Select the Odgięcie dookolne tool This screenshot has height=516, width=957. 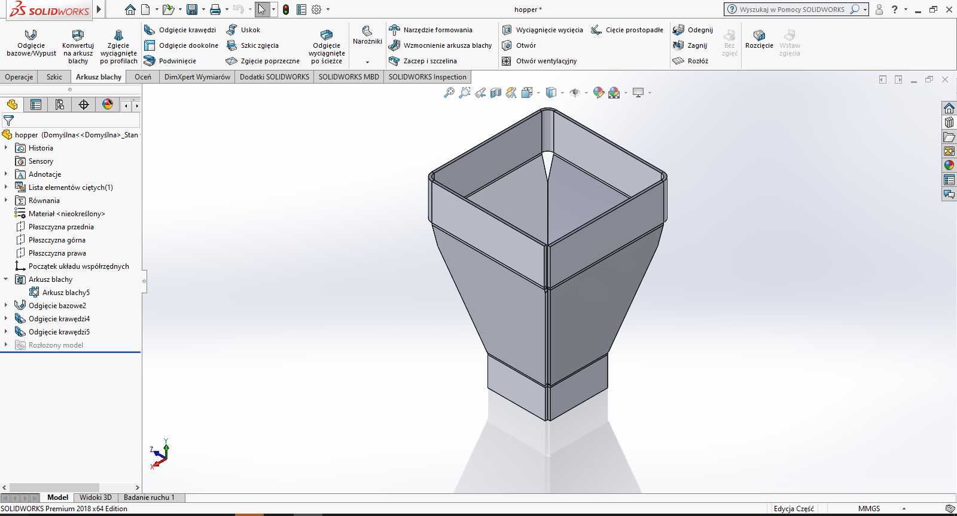181,45
